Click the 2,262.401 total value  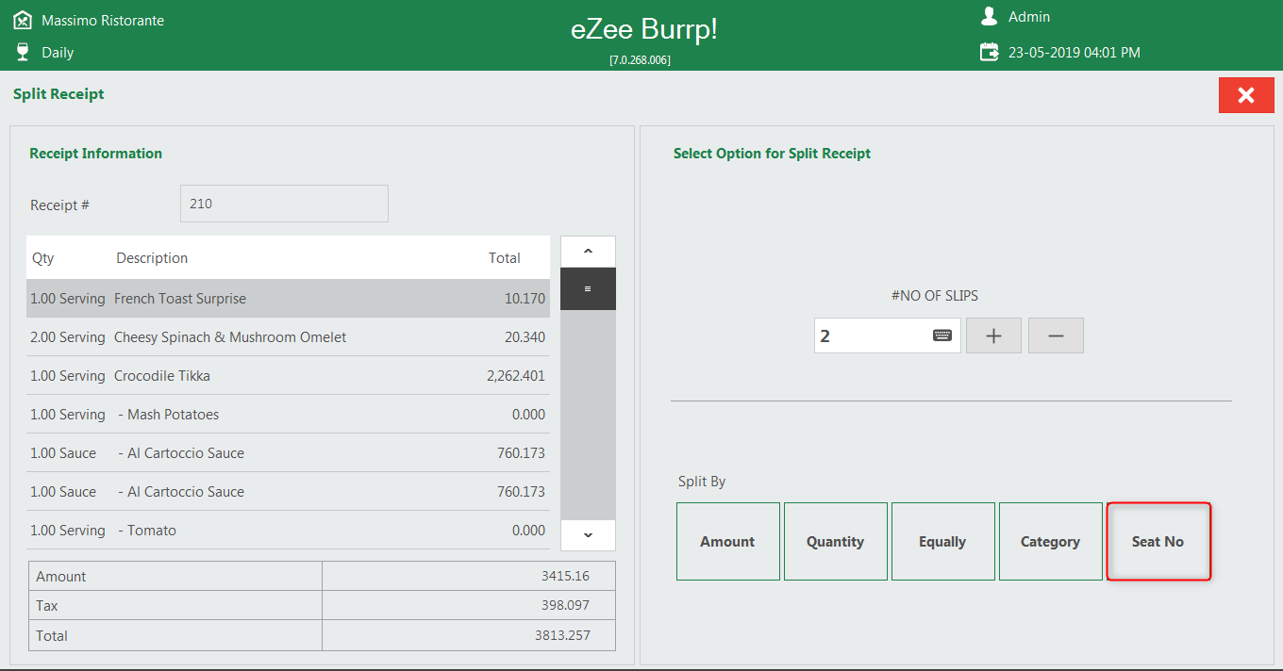pos(516,375)
